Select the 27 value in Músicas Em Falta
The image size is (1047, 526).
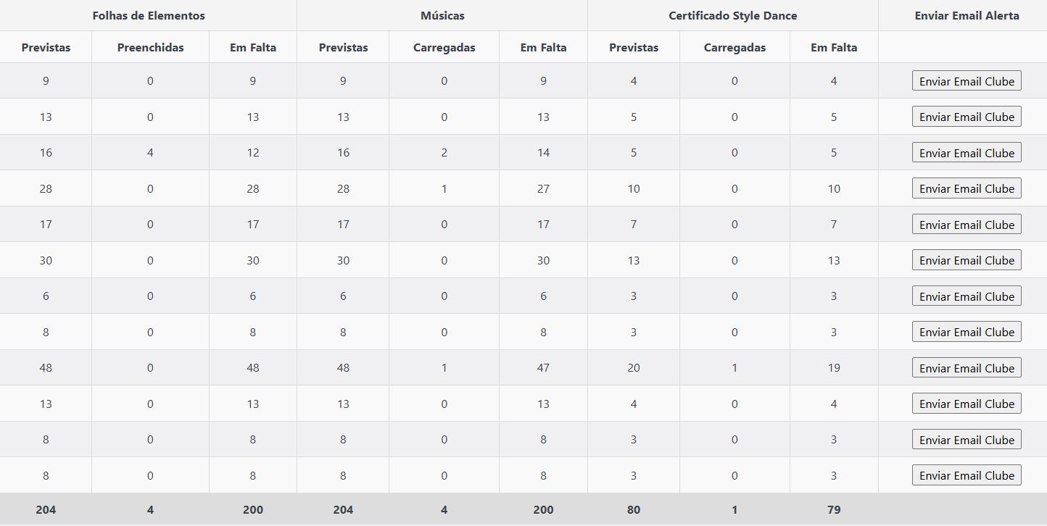tap(543, 188)
